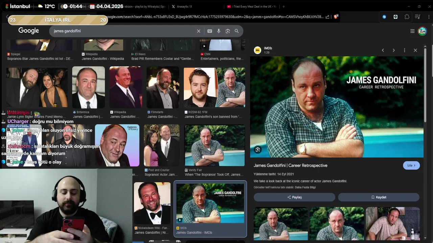Open the Nickelodeon Wiki tuxedo image result

coord(152,204)
